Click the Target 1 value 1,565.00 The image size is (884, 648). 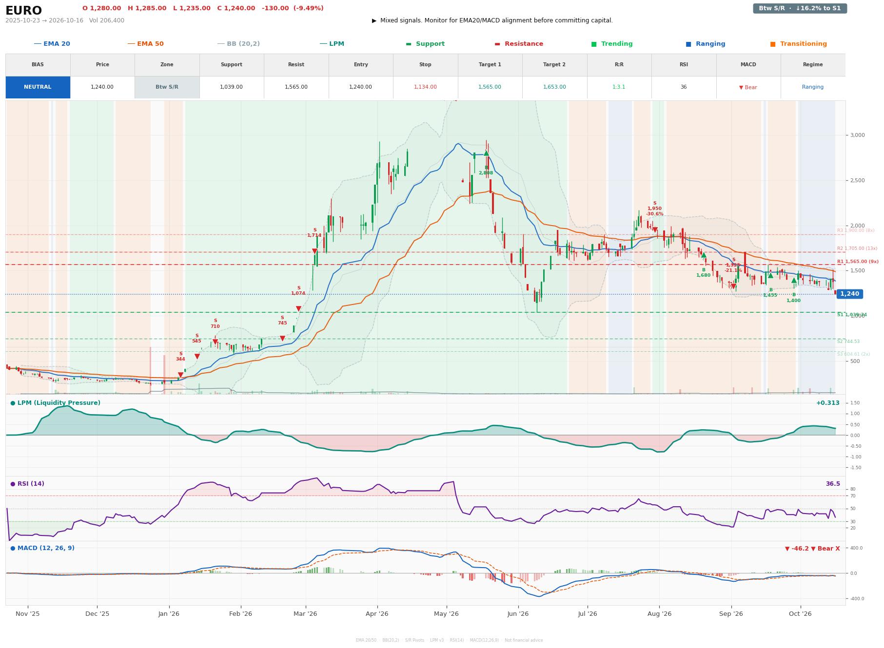click(490, 87)
